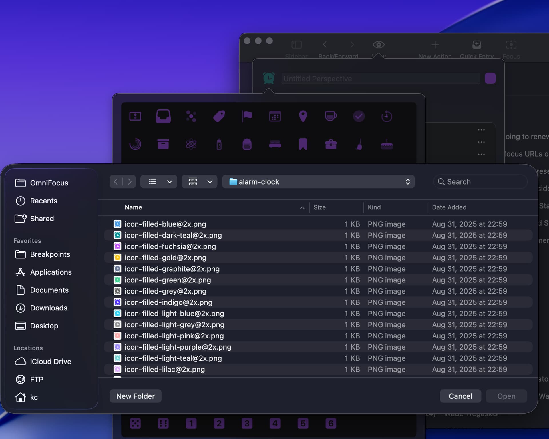Screen dimensions: 549x439
Task: Select icon-filled-gold@2x.png file
Action: point(165,258)
